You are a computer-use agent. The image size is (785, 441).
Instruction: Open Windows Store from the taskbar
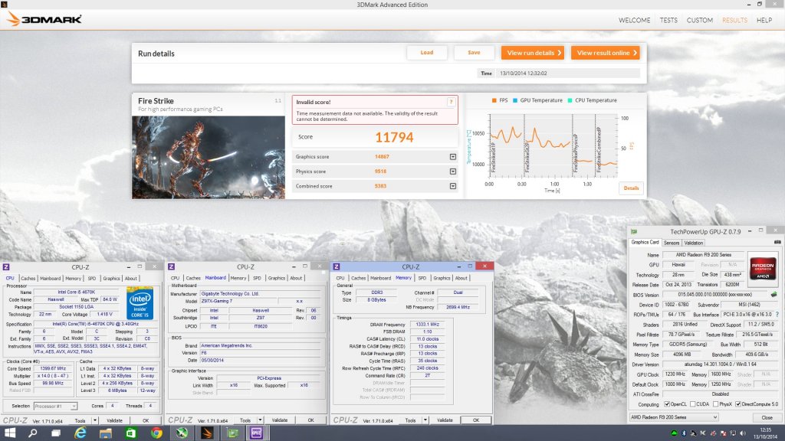[130, 433]
